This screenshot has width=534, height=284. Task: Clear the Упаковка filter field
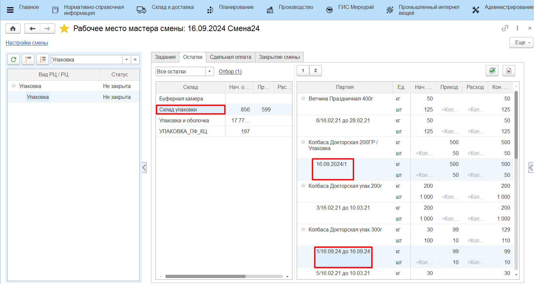[135, 60]
